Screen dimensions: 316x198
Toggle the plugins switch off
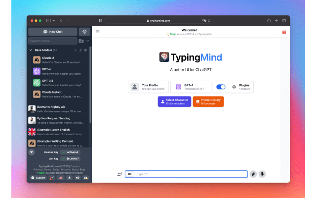tap(221, 87)
